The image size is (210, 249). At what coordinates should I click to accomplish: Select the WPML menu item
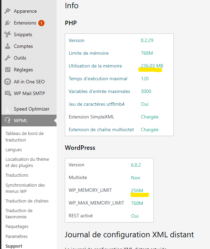tap(29, 121)
